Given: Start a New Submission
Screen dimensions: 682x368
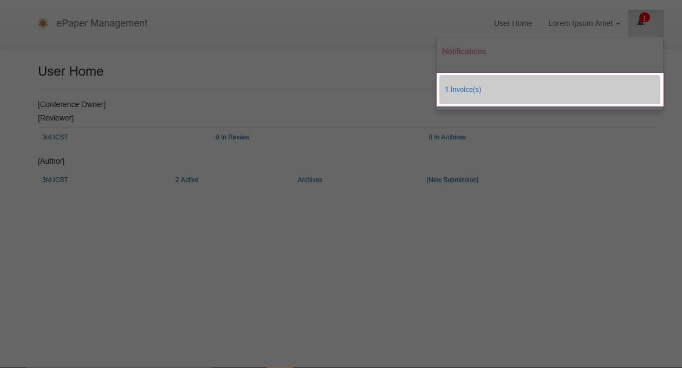Looking at the screenshot, I should [452, 180].
